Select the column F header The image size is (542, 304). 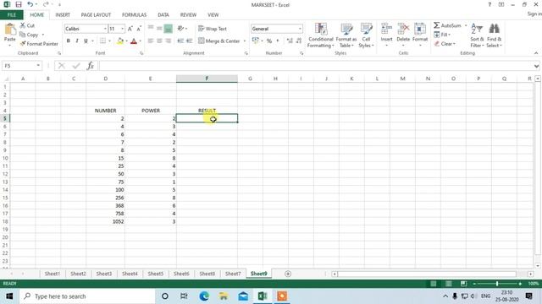207,79
